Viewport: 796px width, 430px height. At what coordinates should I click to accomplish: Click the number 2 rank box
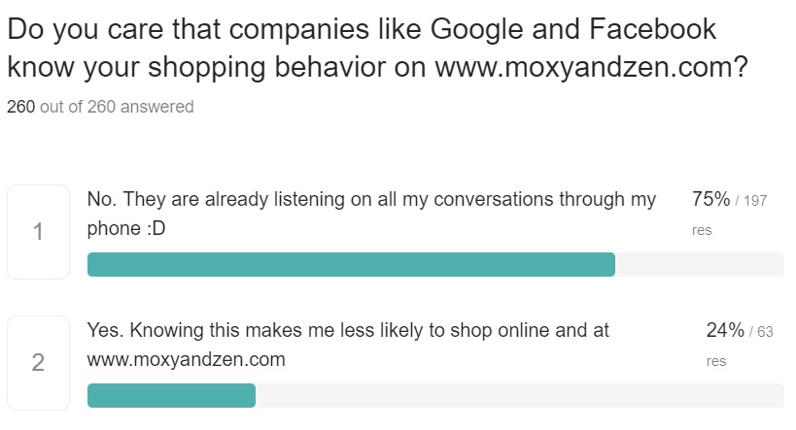(x=38, y=363)
